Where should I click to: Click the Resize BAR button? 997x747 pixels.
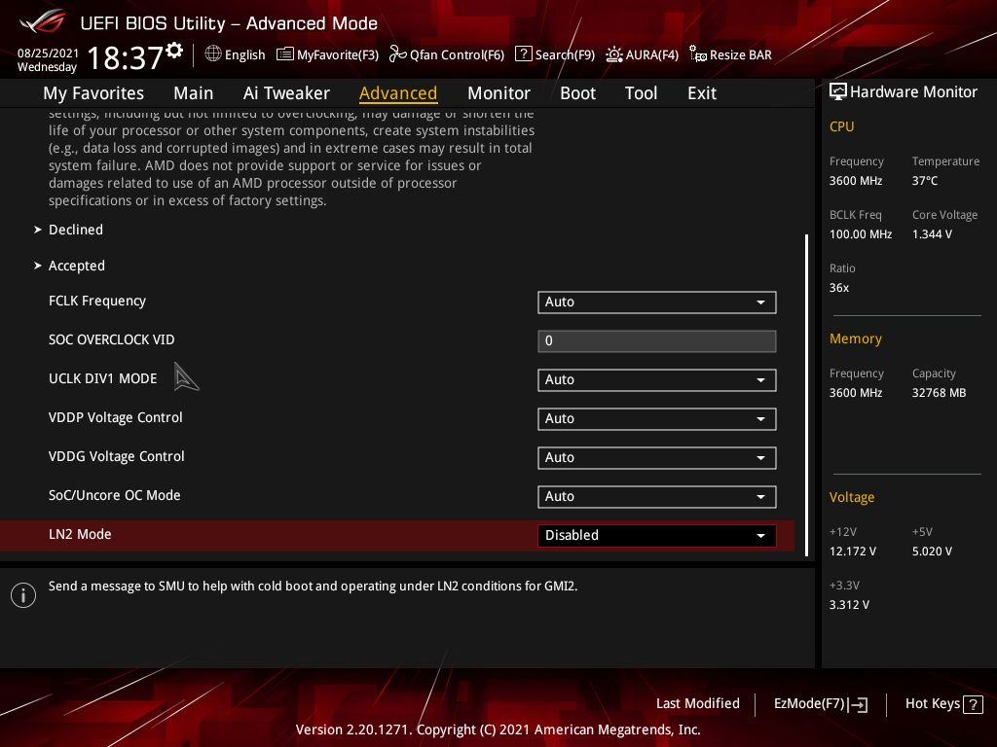click(x=730, y=54)
